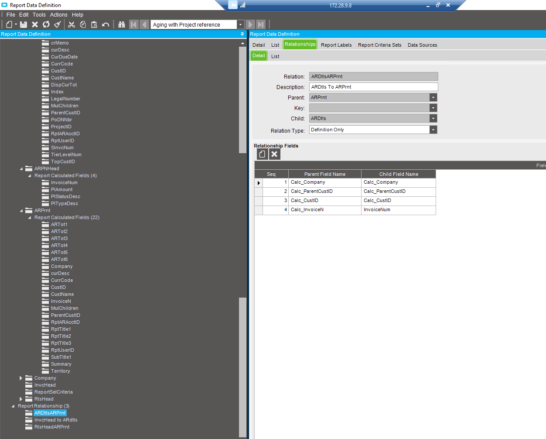Open the Relation Type dropdown
The image size is (546, 439).
coord(433,130)
